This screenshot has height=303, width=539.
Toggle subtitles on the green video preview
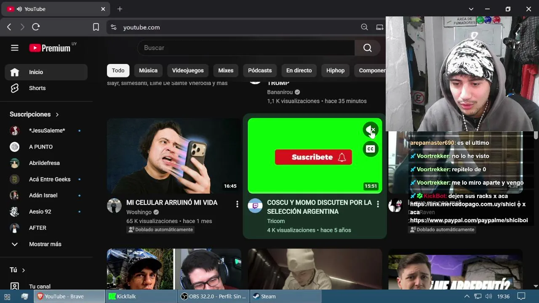click(x=371, y=149)
